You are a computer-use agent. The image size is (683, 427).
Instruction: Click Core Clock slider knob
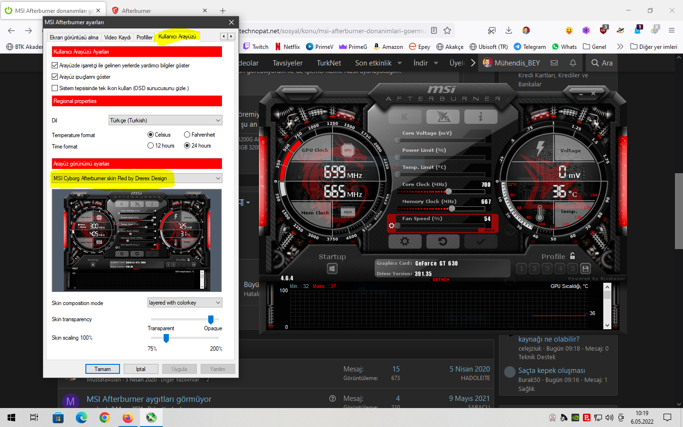pos(449,192)
